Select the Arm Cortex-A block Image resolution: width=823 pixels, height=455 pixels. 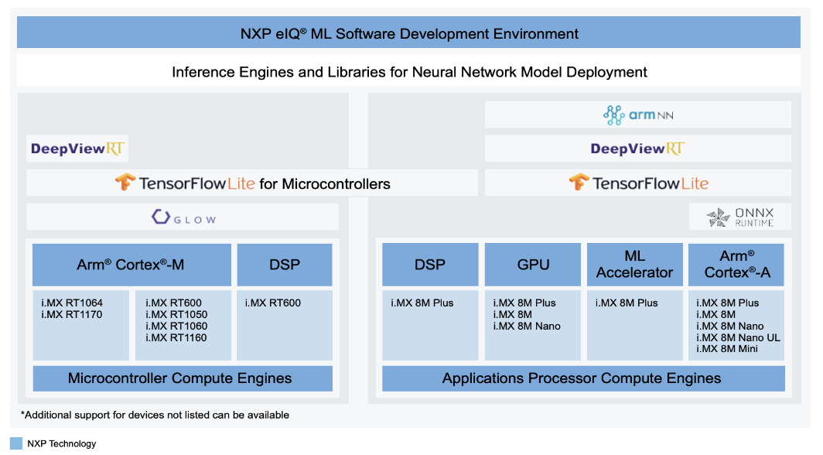click(x=736, y=265)
